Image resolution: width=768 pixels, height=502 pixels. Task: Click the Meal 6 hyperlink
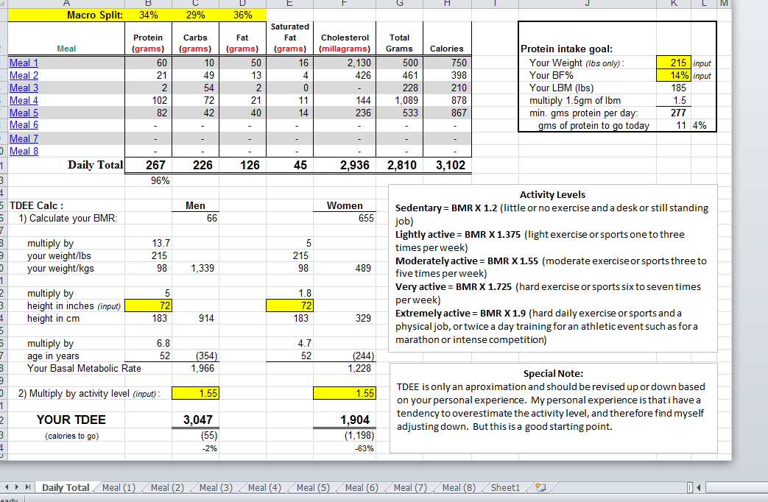24,125
